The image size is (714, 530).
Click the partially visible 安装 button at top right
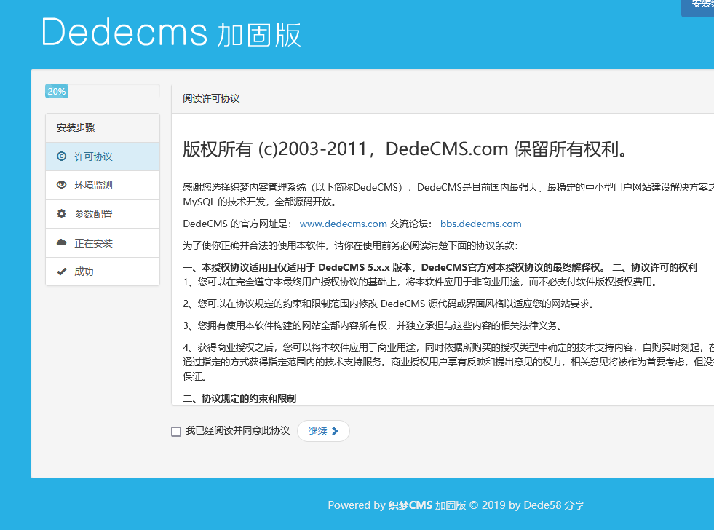(x=699, y=6)
